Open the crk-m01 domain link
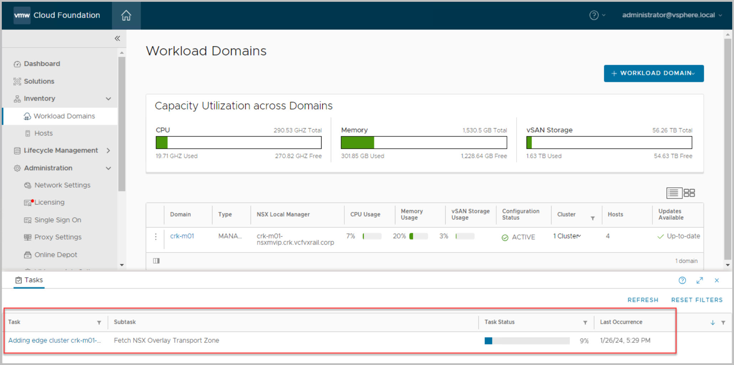Image resolution: width=734 pixels, height=365 pixels. 182,236
